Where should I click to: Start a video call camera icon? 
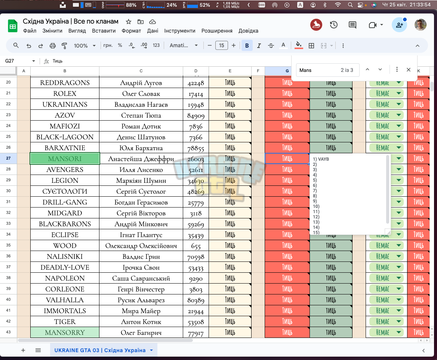coord(372,25)
